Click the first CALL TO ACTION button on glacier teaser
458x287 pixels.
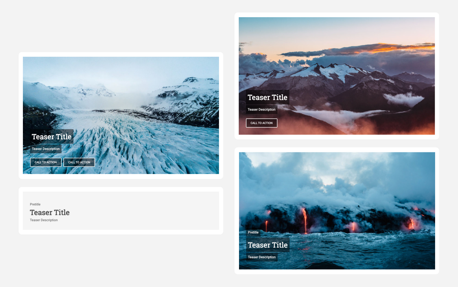click(45, 162)
